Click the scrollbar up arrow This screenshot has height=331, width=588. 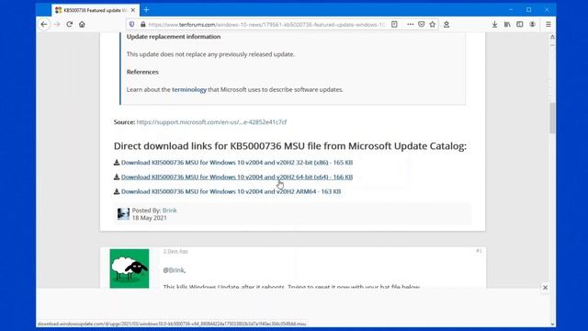point(552,37)
